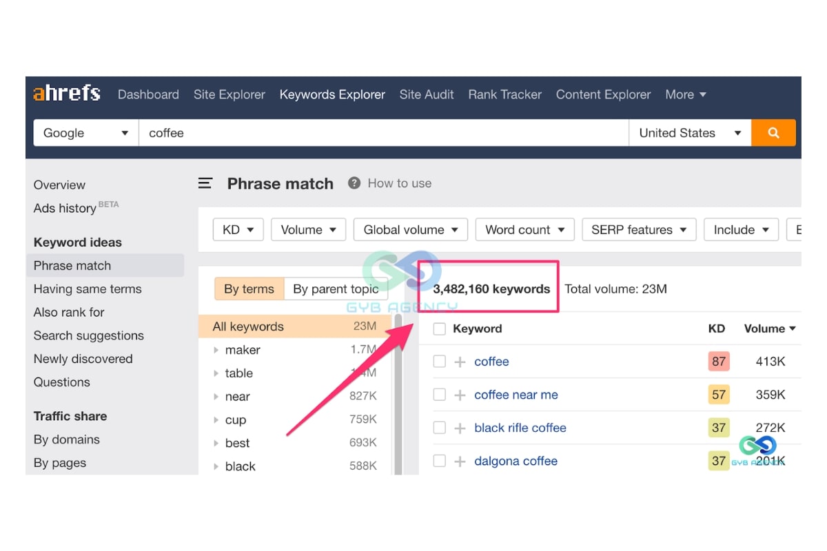This screenshot has height=551, width=827.
Task: Open the United States country dropdown
Action: click(x=690, y=133)
